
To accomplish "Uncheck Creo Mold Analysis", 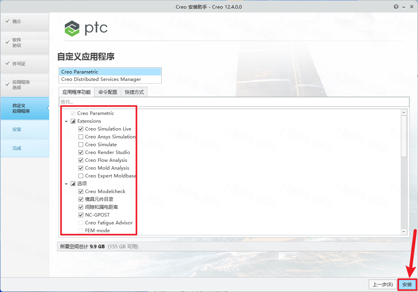I will 81,168.
